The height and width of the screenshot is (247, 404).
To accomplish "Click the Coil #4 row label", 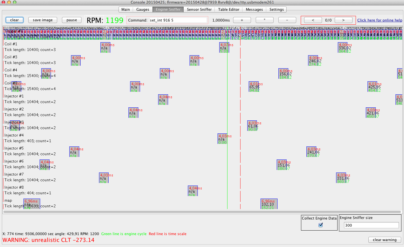I will point(11,70).
